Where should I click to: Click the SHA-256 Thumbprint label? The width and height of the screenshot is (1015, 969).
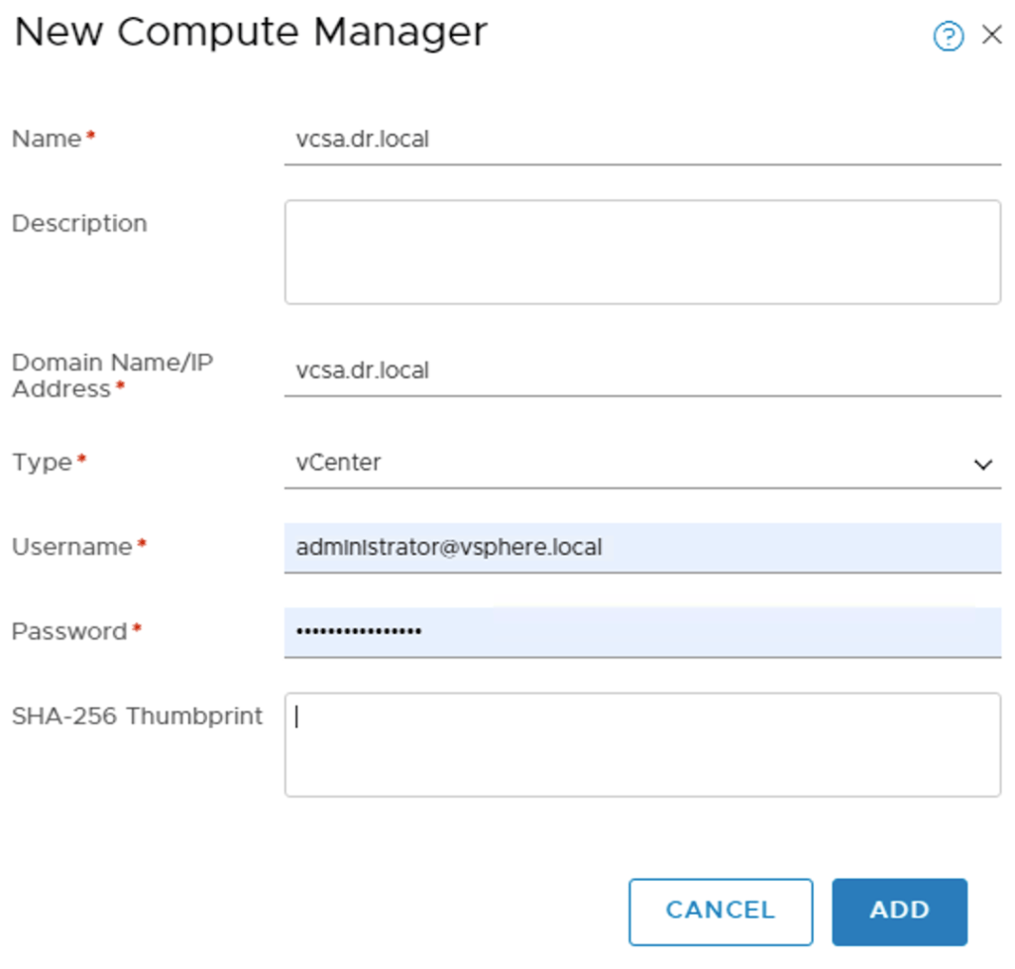[x=137, y=716]
